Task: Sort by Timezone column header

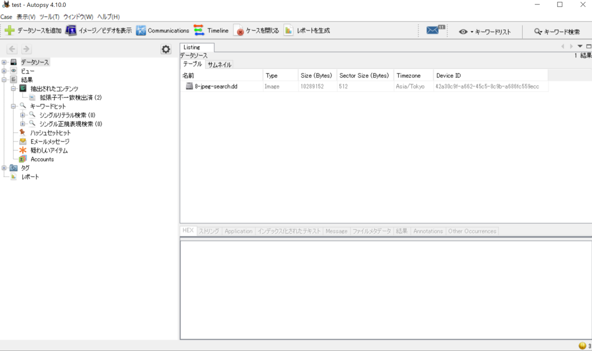Action: click(x=413, y=75)
